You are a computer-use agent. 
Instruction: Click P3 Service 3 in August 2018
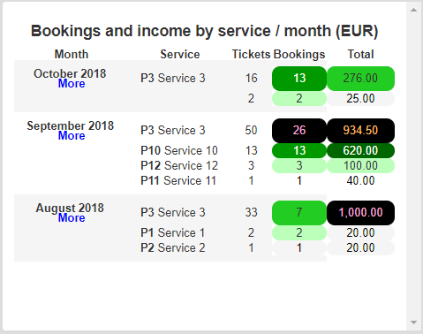(x=172, y=213)
